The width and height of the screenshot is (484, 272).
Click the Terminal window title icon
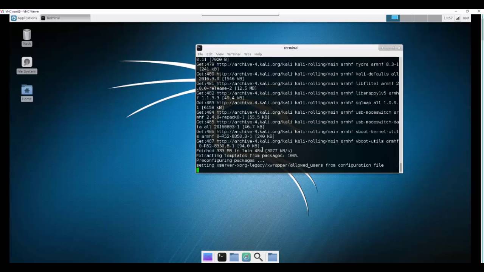[199, 48]
